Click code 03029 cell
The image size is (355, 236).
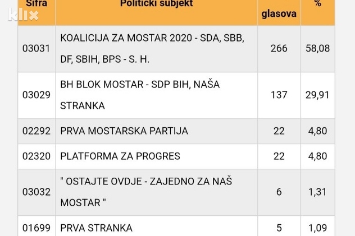tap(37, 95)
